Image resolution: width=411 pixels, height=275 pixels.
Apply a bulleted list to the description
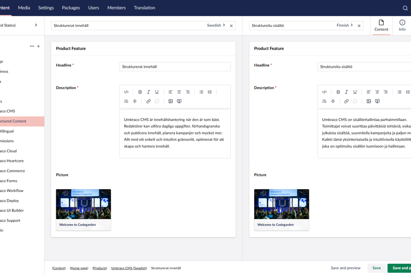coord(201,92)
